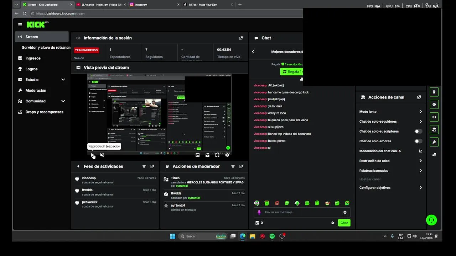Viewport: 456px width, 256px height.
Task: Open the browser tab list dropdown
Action: 16,5
